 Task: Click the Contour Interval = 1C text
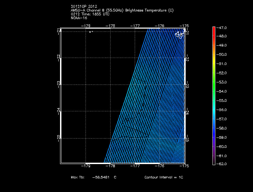(x=164, y=177)
